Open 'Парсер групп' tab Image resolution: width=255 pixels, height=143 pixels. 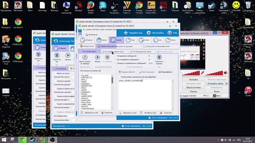click(x=87, y=46)
